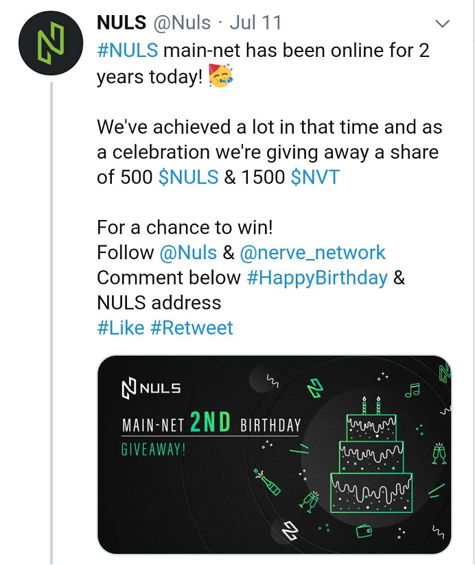Expand the tweet options chevron
Screen dimensions: 475x565
click(x=442, y=24)
